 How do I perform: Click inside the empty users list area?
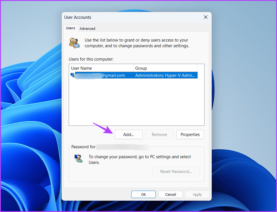(136, 102)
